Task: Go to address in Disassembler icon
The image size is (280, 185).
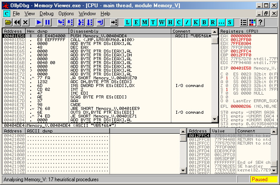Action: [114, 22]
